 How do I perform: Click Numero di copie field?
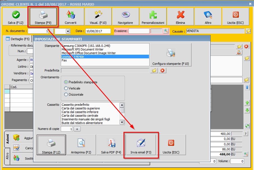click(67, 129)
